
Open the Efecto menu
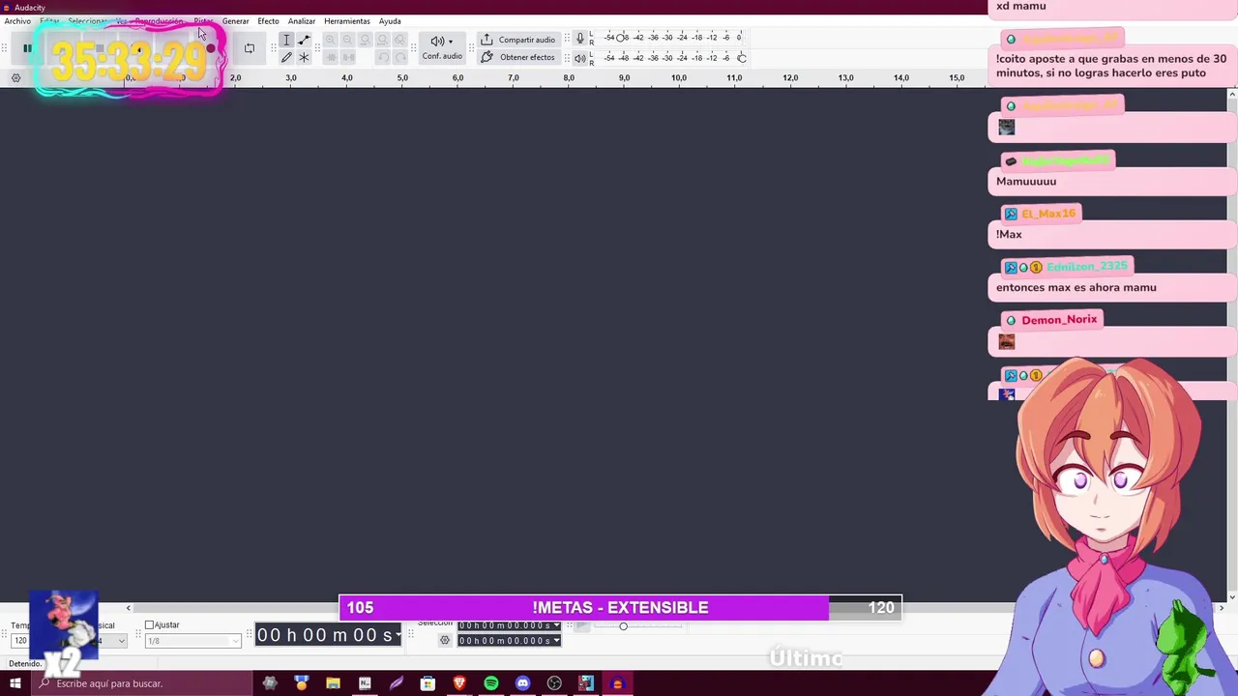click(x=268, y=21)
